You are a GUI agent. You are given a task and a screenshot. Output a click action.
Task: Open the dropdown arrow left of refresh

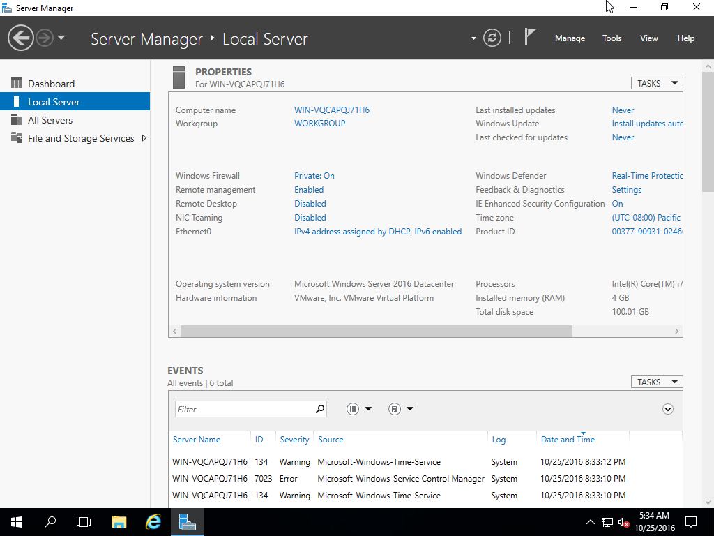(473, 38)
